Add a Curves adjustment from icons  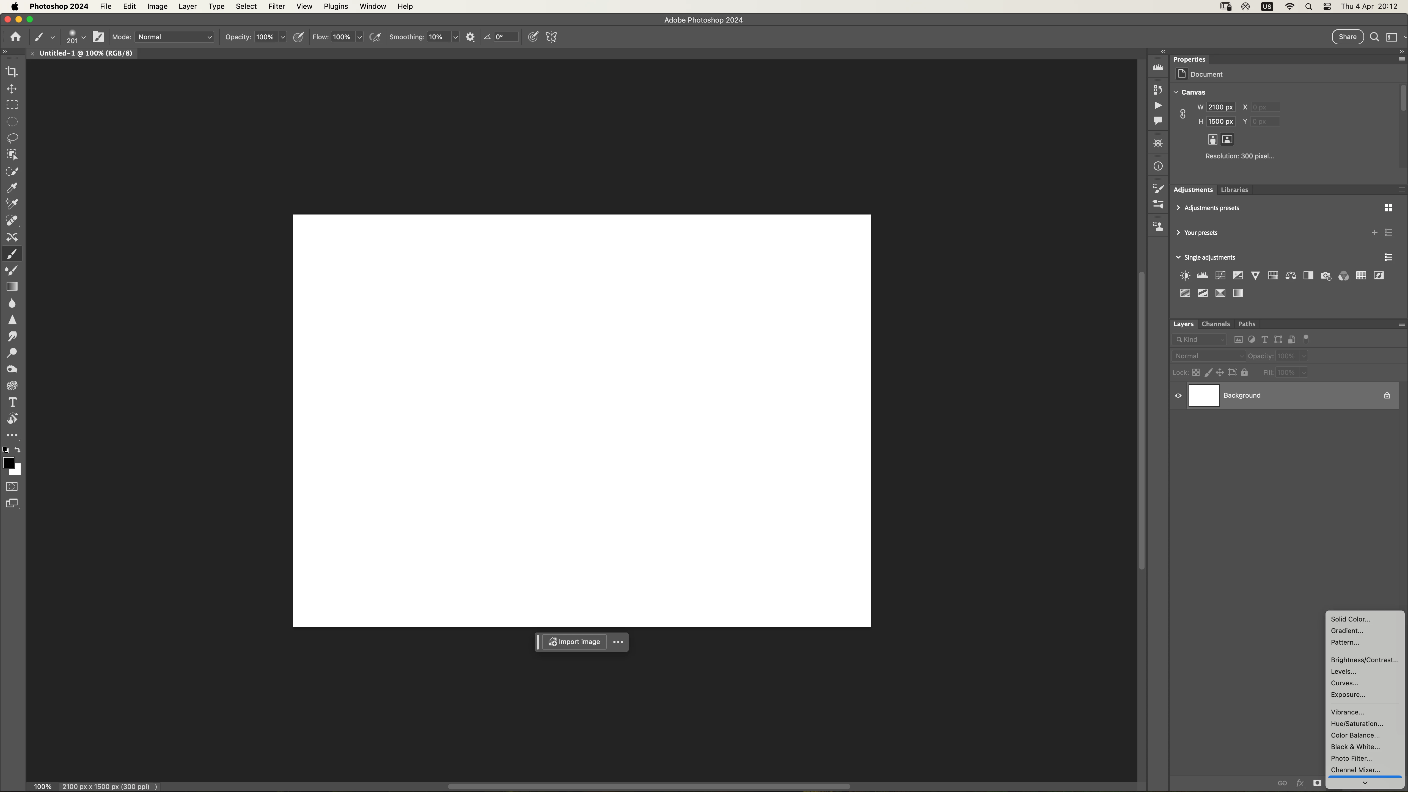(x=1220, y=276)
